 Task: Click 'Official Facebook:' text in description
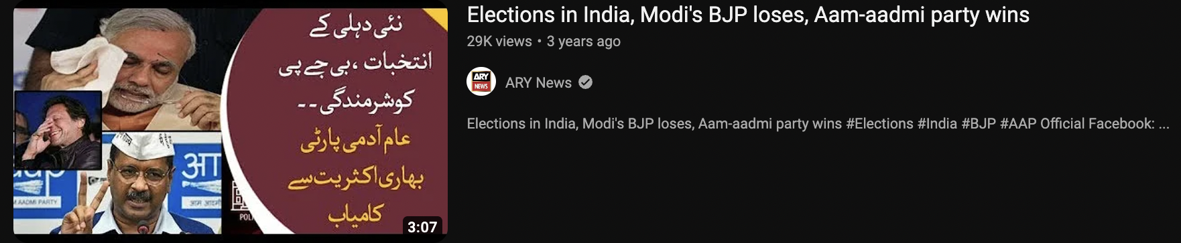pos(1097,124)
